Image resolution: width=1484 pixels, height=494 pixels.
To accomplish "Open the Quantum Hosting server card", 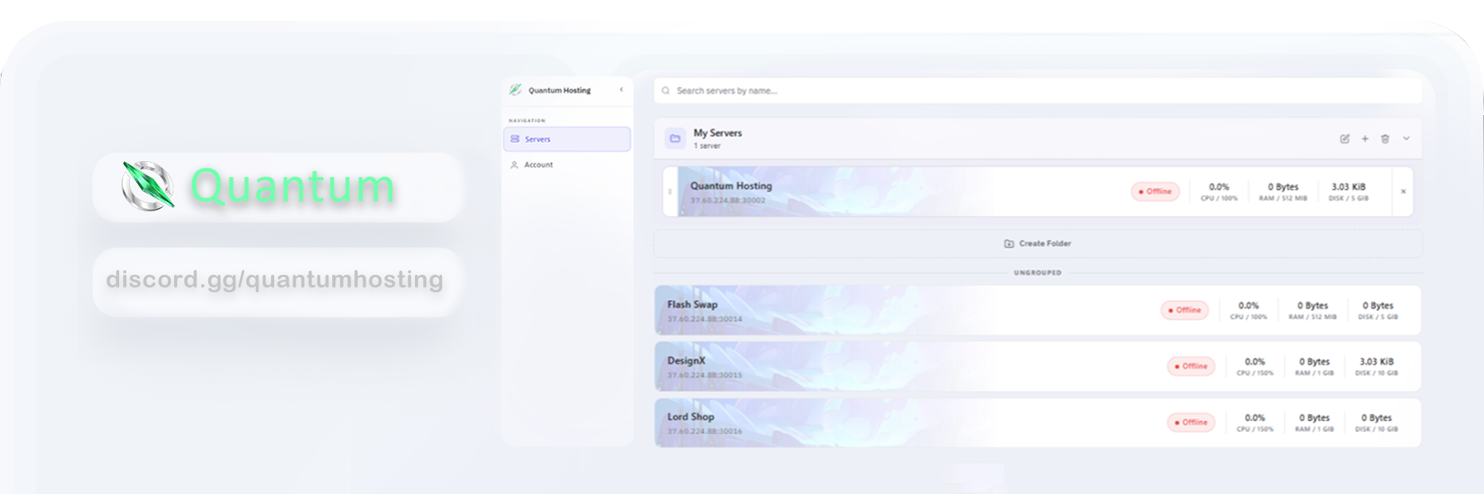I will (x=1037, y=191).
